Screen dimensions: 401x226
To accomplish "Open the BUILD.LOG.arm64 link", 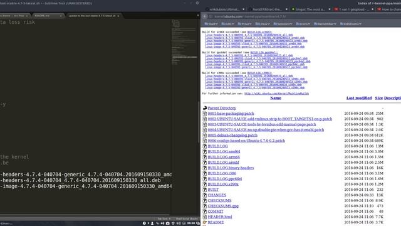I will [x=224, y=157].
